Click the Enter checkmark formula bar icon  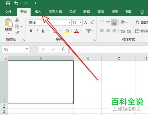coord(53,49)
